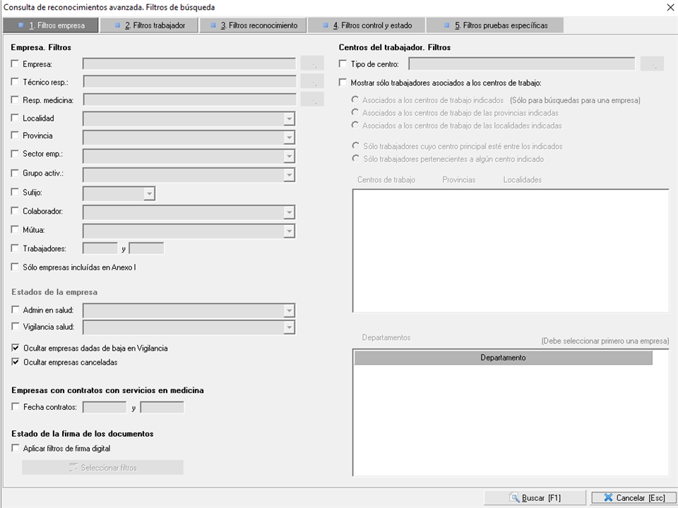Toggle Sólo empresas incluídas en Anexo I
The width and height of the screenshot is (678, 508).
click(16, 267)
